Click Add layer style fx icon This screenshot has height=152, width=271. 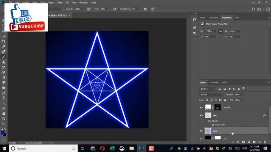[x=238, y=142]
